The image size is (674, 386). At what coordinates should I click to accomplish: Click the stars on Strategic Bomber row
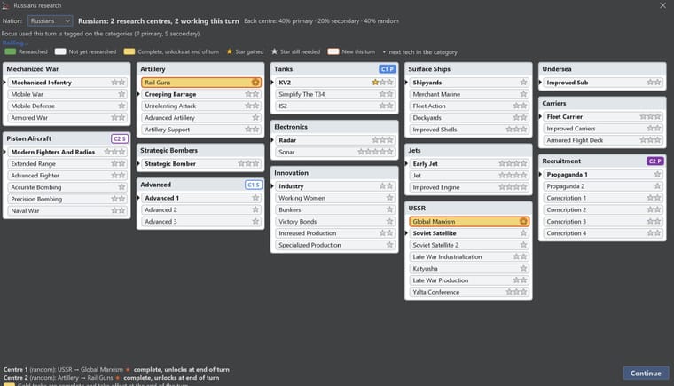pyautogui.click(x=248, y=163)
